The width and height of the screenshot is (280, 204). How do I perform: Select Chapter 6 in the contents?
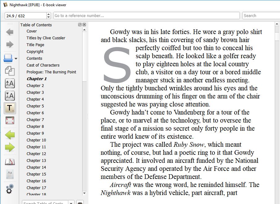35,113
